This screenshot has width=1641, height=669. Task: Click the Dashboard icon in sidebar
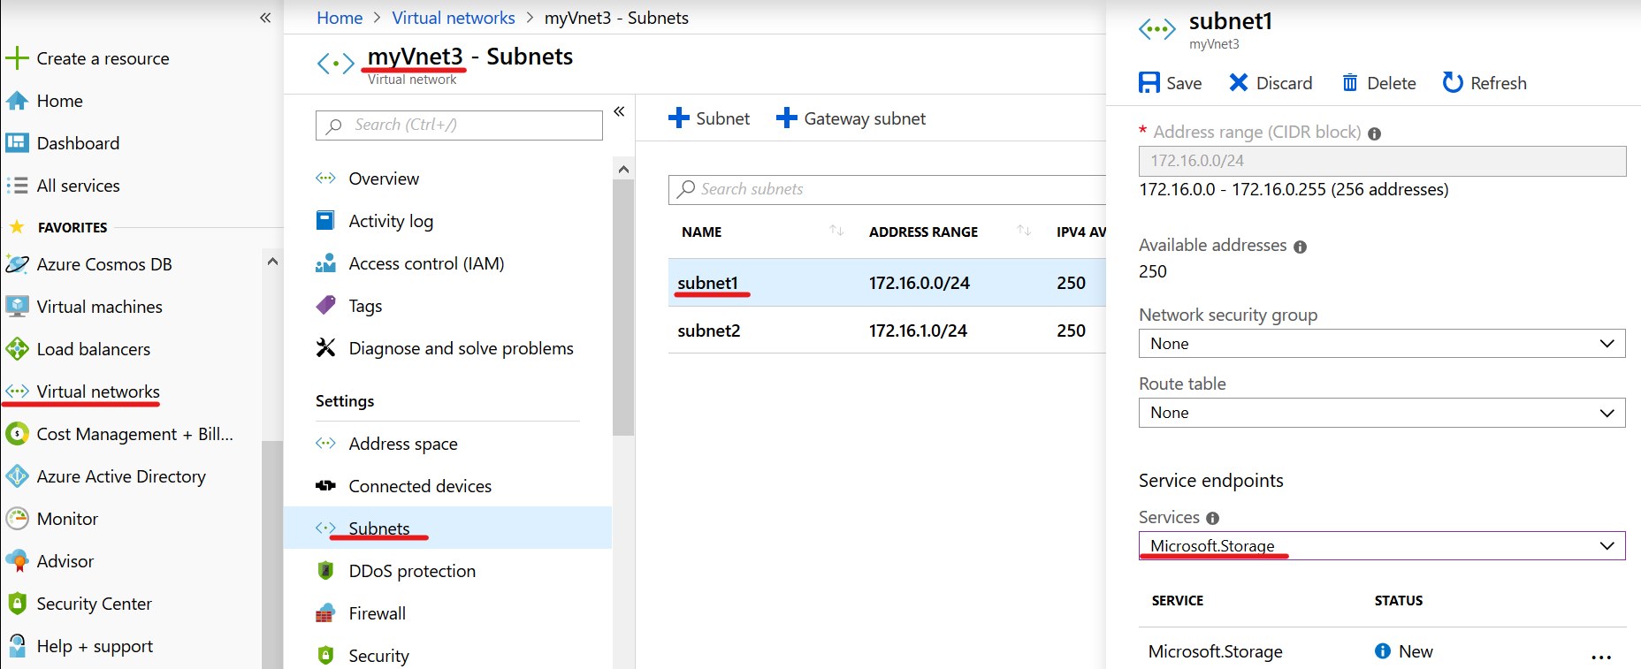(17, 143)
